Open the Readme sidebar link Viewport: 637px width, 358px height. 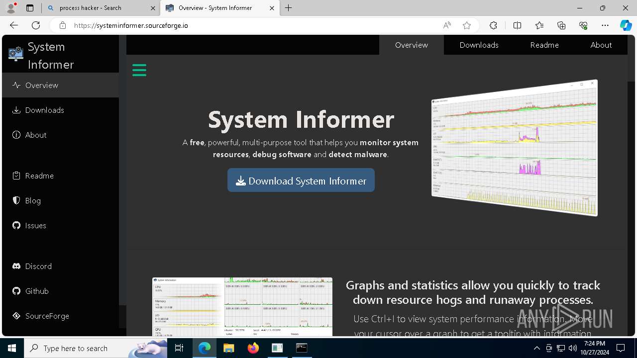(60, 176)
